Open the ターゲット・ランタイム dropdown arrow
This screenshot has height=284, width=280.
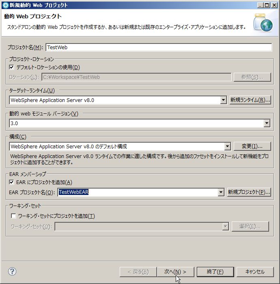tap(223, 100)
